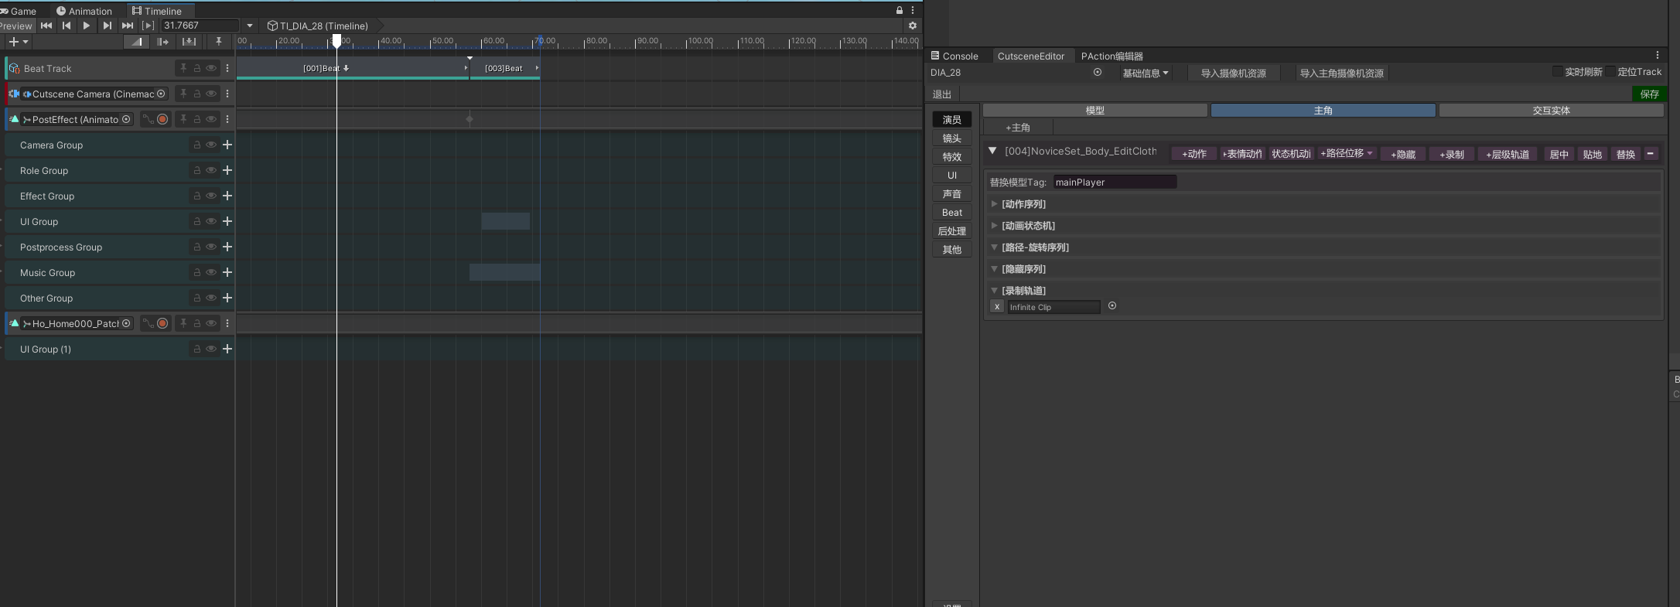
Task: Click the 导入摄像机资源 button
Action: click(x=1233, y=73)
